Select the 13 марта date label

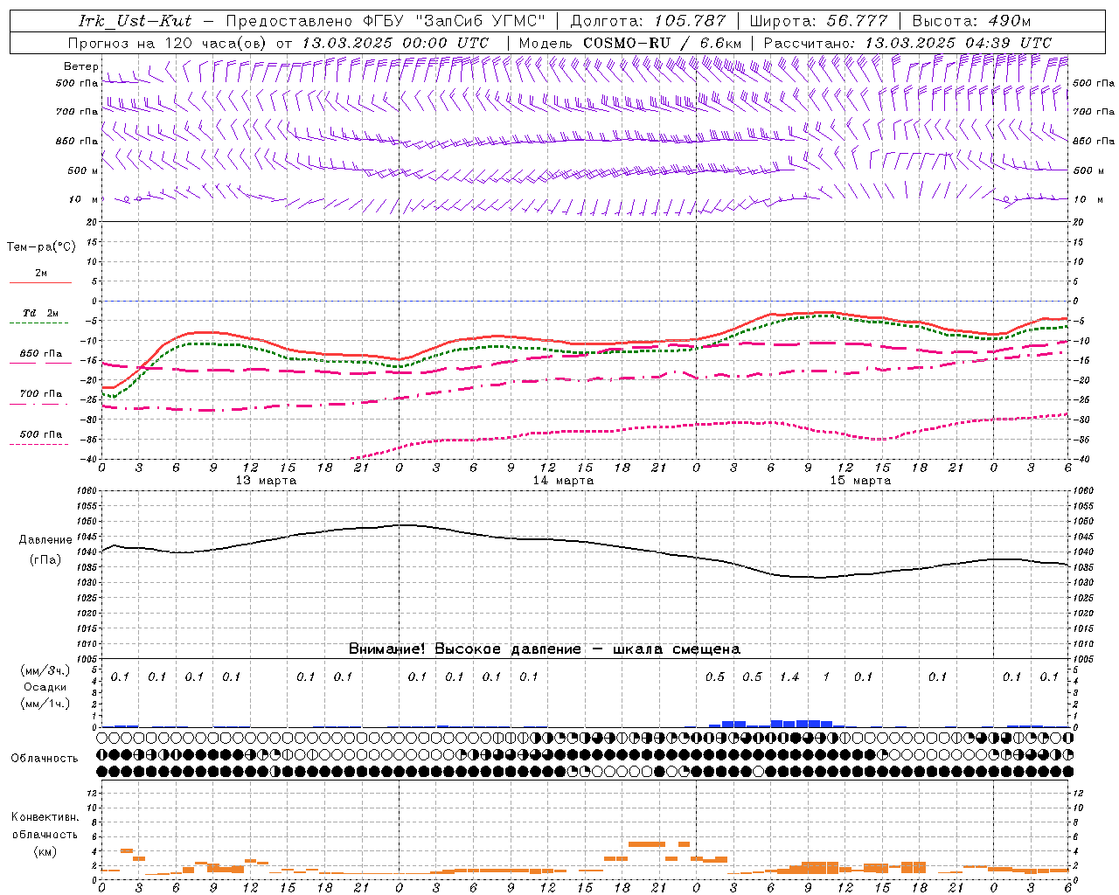tap(266, 481)
